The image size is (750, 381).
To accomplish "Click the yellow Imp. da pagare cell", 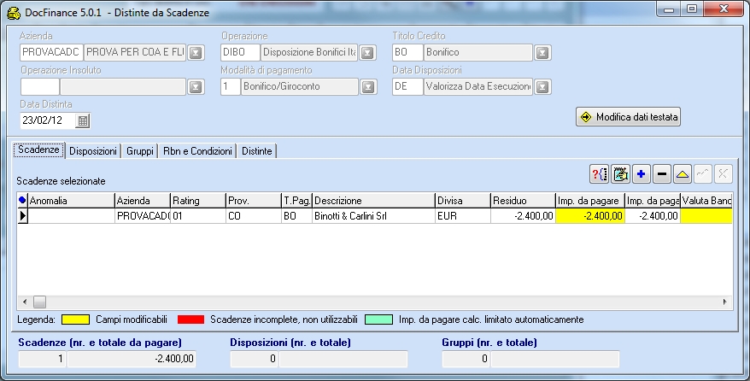I will tap(589, 216).
